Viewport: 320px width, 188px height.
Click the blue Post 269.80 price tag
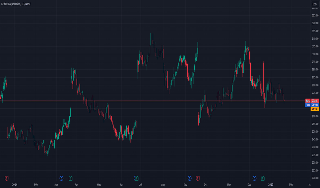[312, 105]
